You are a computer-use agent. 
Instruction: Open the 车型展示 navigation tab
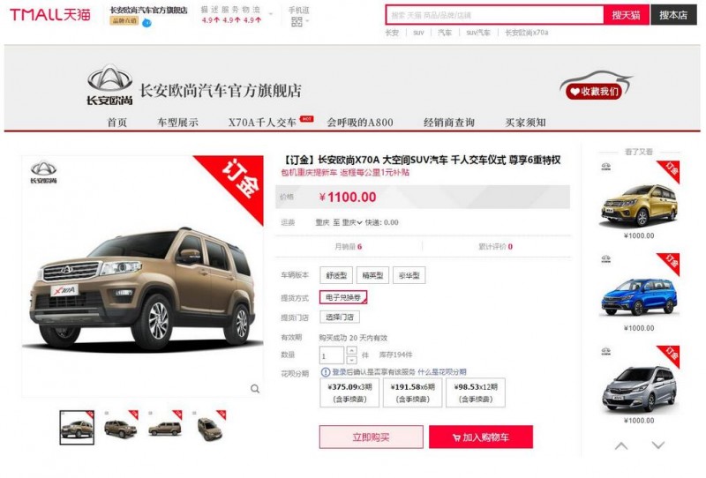pyautogui.click(x=178, y=122)
